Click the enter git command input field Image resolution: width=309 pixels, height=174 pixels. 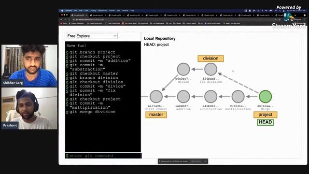pos(103,156)
